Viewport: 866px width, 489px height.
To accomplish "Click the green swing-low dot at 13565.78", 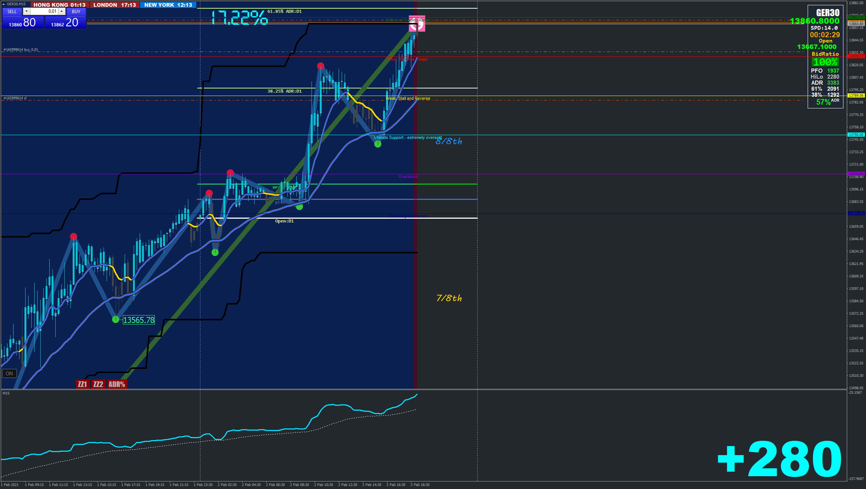I will coord(116,320).
